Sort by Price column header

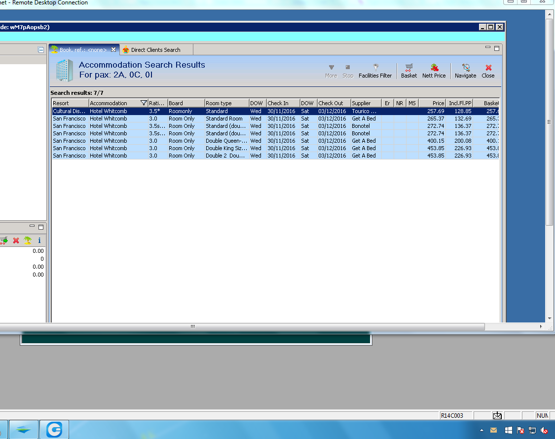[x=432, y=103]
